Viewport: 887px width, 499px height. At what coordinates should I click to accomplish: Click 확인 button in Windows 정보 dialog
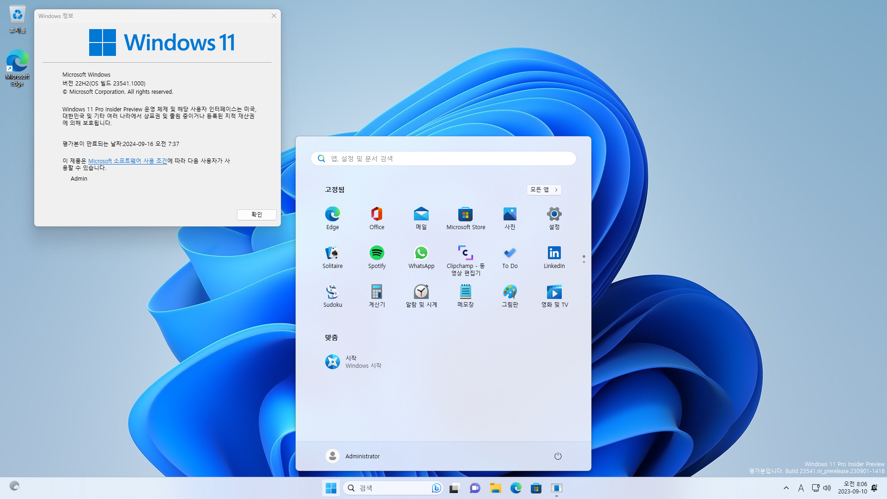[x=256, y=214]
